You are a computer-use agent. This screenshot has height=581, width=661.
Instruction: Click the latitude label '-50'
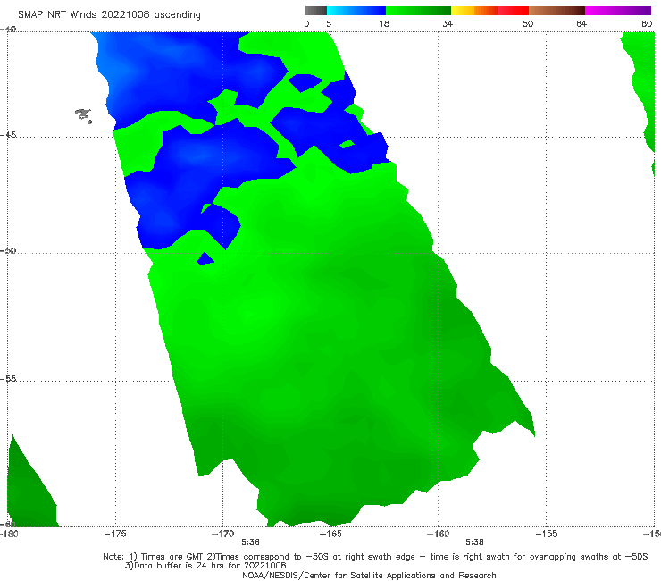click(8, 250)
